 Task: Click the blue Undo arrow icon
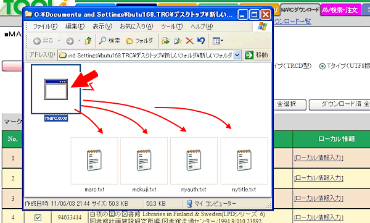coord(201,41)
